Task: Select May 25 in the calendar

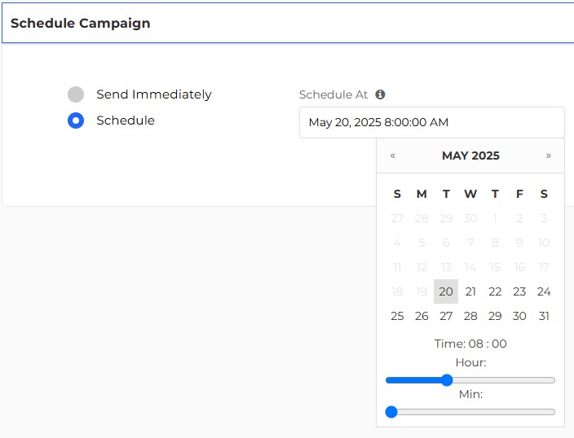Action: [397, 316]
